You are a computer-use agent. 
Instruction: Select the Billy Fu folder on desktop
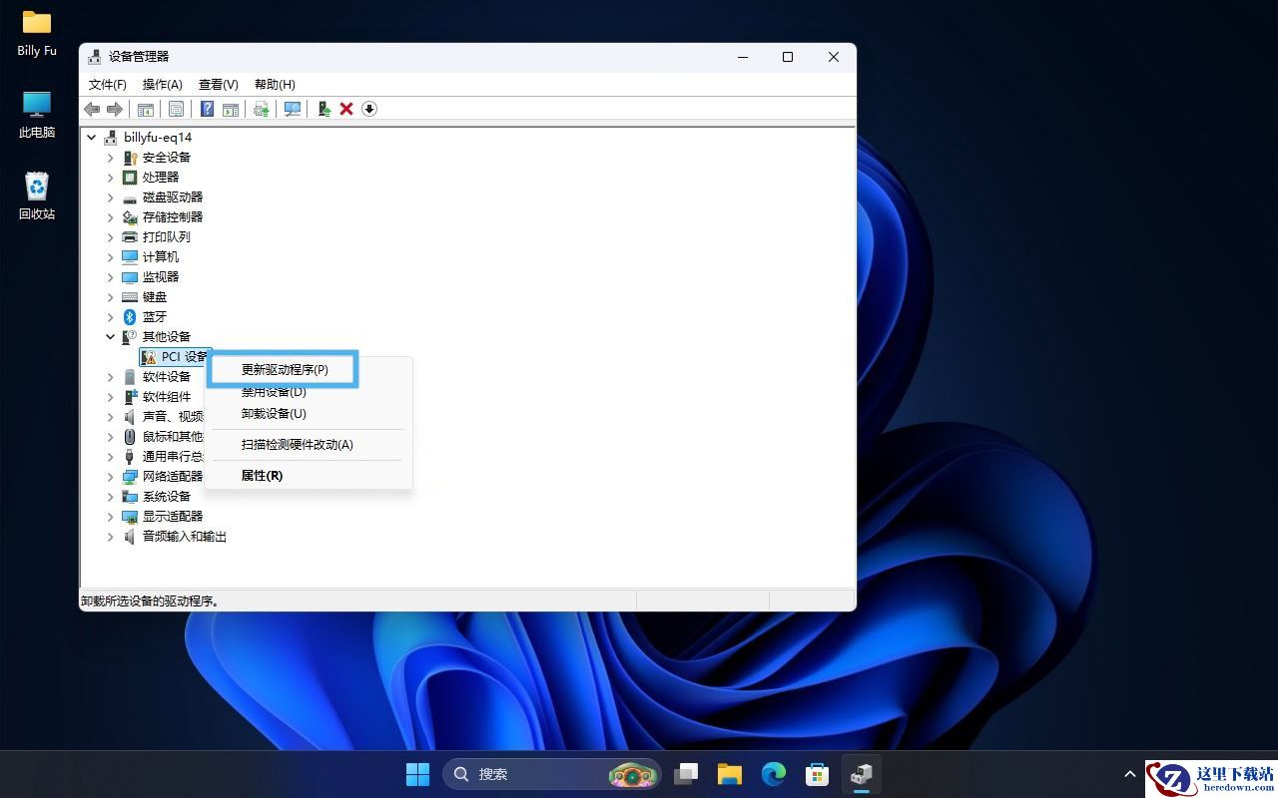click(x=37, y=33)
